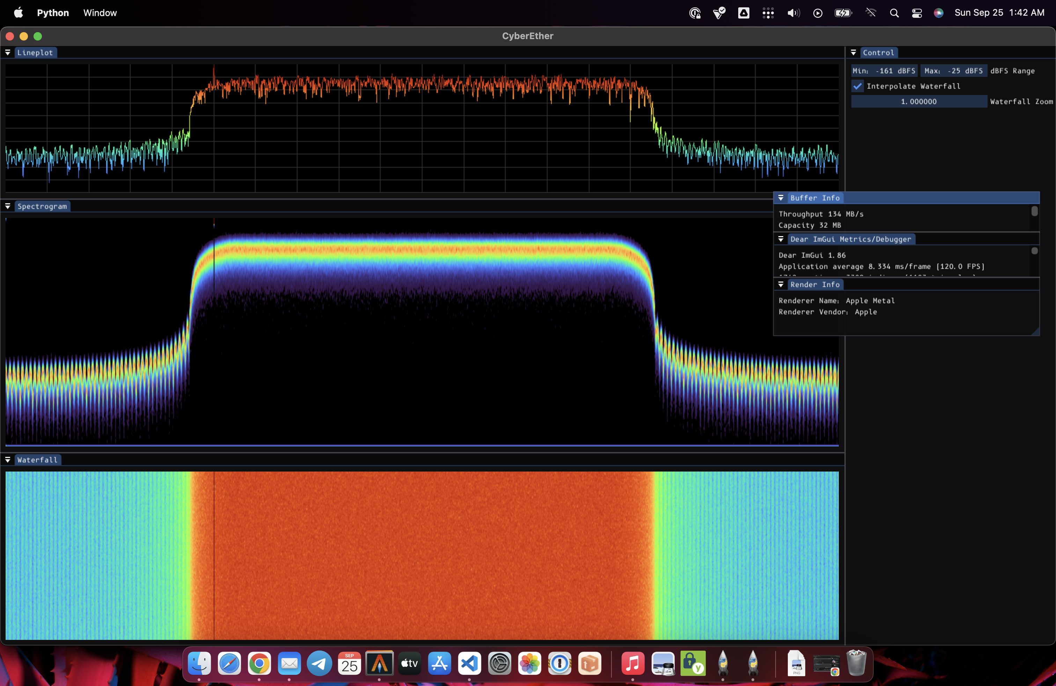The image size is (1056, 686).
Task: Open Spotlight search in menu bar
Action: point(894,13)
